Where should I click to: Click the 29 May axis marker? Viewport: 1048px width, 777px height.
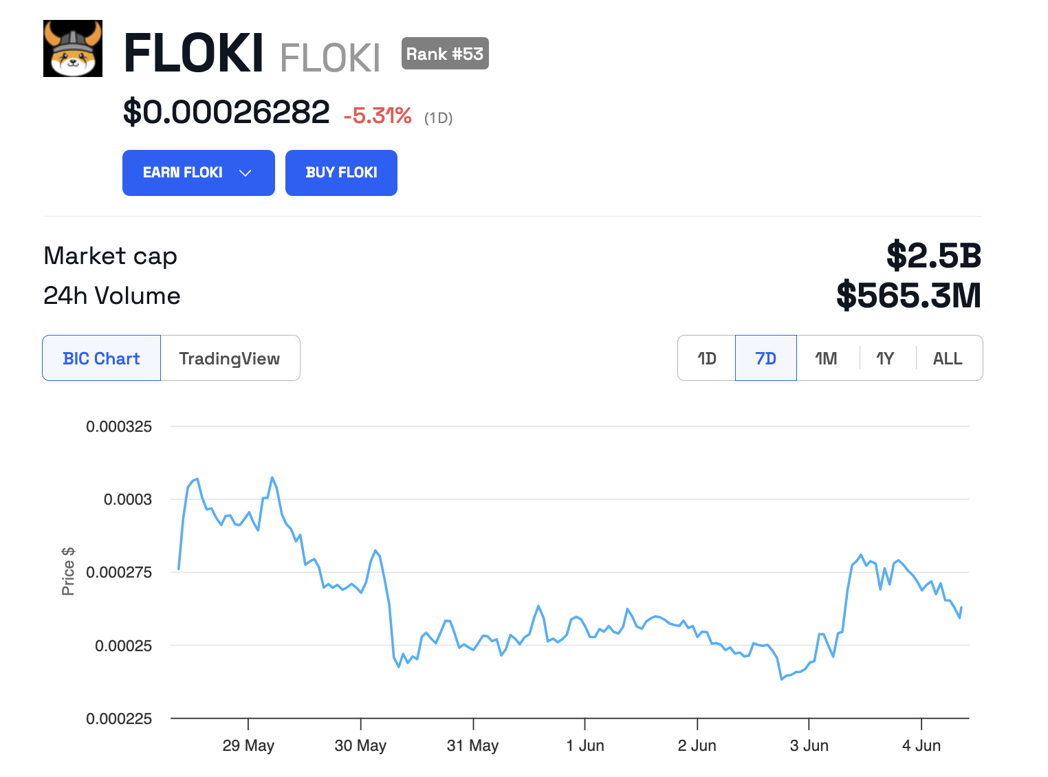click(248, 745)
